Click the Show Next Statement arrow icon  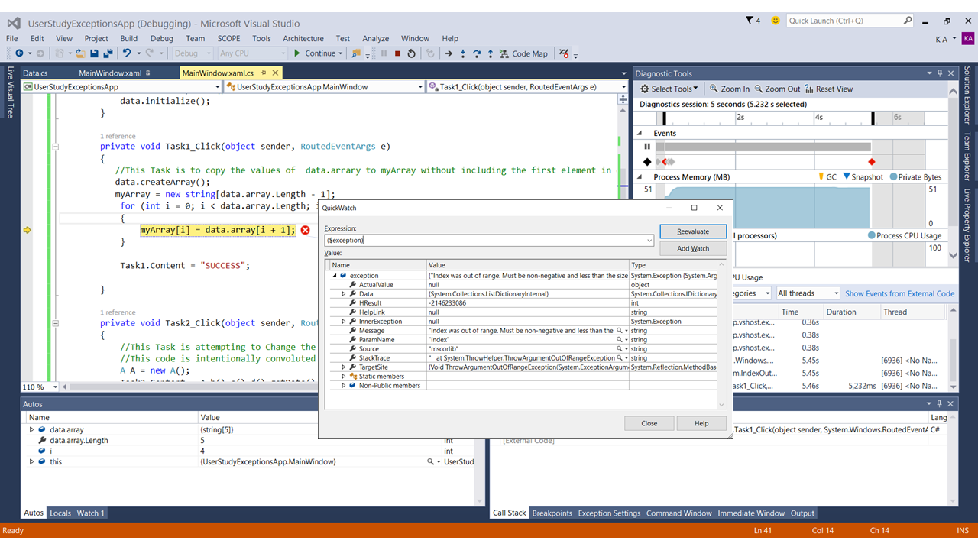click(449, 53)
